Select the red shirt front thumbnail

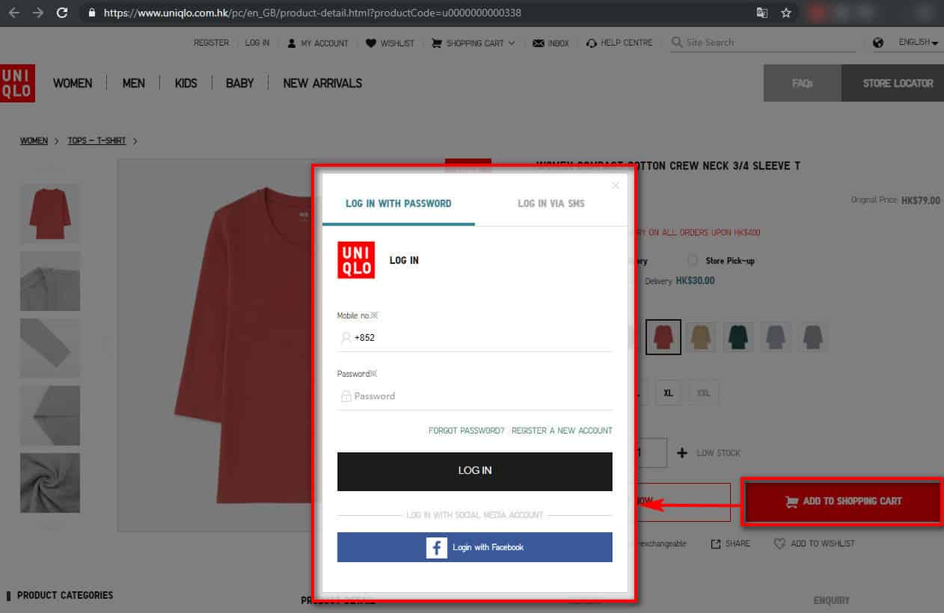pyautogui.click(x=50, y=214)
